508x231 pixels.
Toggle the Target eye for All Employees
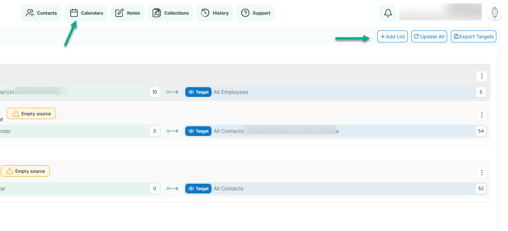pos(192,92)
